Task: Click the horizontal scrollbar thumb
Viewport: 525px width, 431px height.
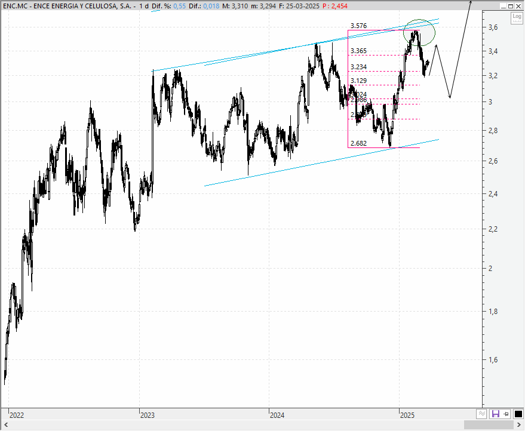Action: coord(489,425)
